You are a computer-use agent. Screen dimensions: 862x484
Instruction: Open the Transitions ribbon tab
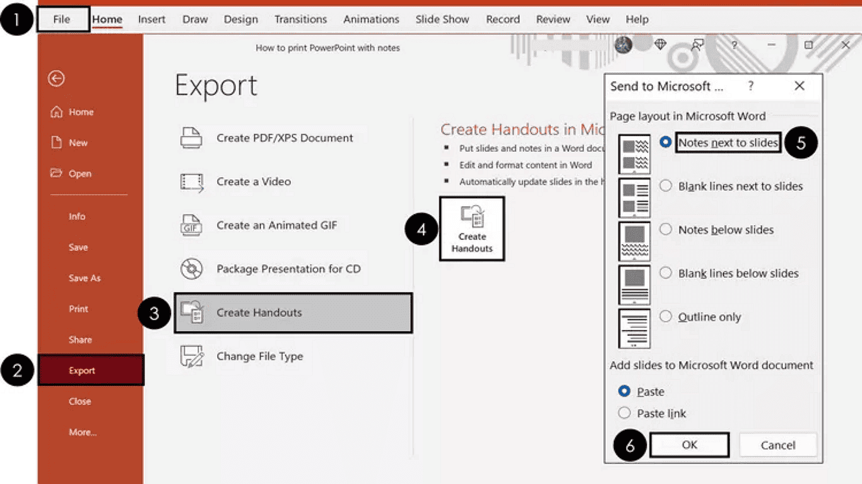[x=300, y=19]
